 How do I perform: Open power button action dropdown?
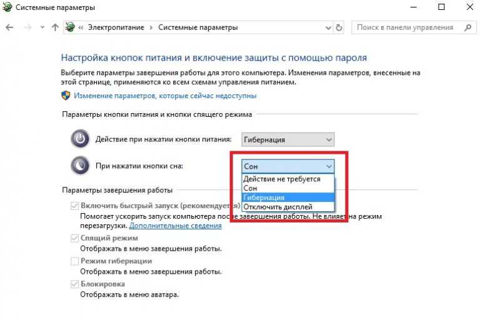point(287,139)
